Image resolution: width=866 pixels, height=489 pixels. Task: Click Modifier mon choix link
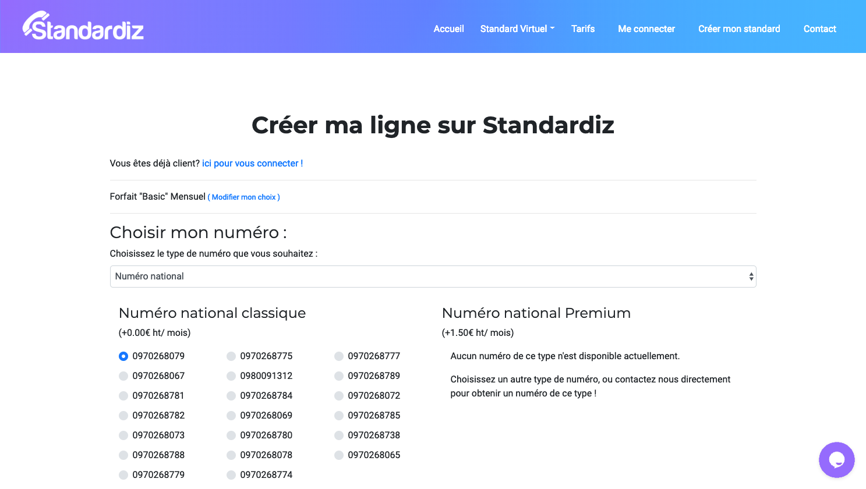click(x=244, y=197)
